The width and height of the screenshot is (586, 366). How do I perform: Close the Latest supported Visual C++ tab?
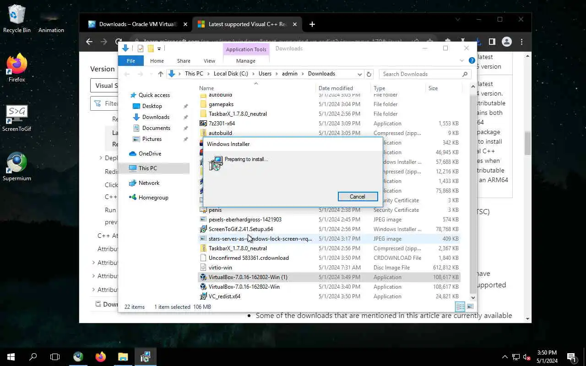click(x=295, y=24)
